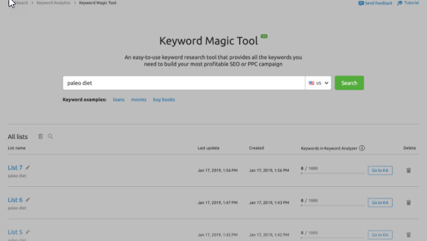427x241 pixels.
Task: Click List 6 keyword usage progress bar
Action: 332,205
